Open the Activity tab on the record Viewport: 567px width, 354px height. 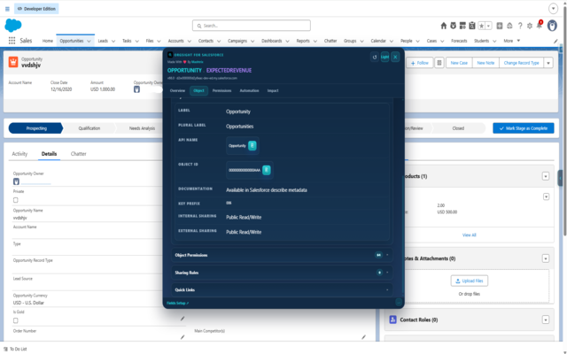point(19,154)
